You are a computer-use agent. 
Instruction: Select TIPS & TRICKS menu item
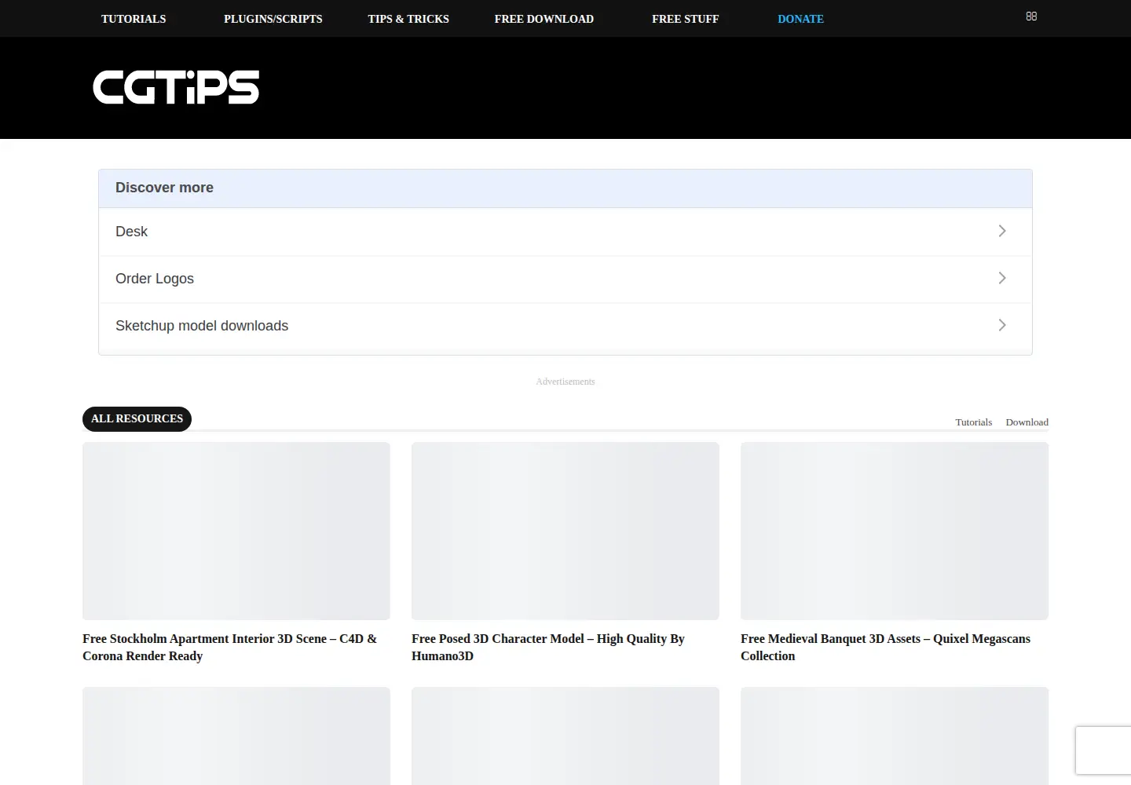coord(408,19)
